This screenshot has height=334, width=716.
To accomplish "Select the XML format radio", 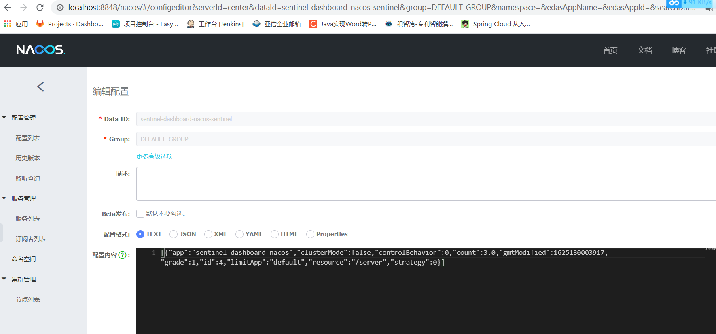I will (x=208, y=234).
